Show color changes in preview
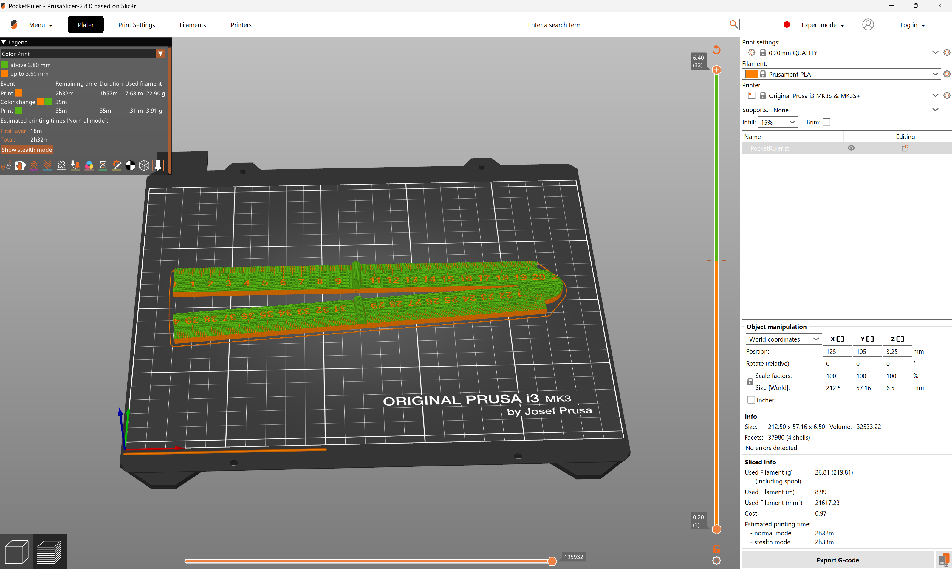Image resolution: width=952 pixels, height=569 pixels. (x=89, y=165)
